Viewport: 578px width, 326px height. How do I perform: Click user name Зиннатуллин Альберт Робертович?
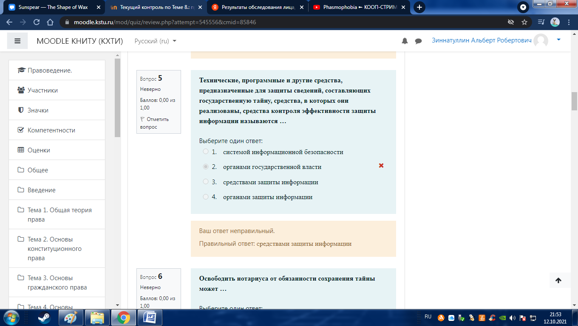pos(482,40)
